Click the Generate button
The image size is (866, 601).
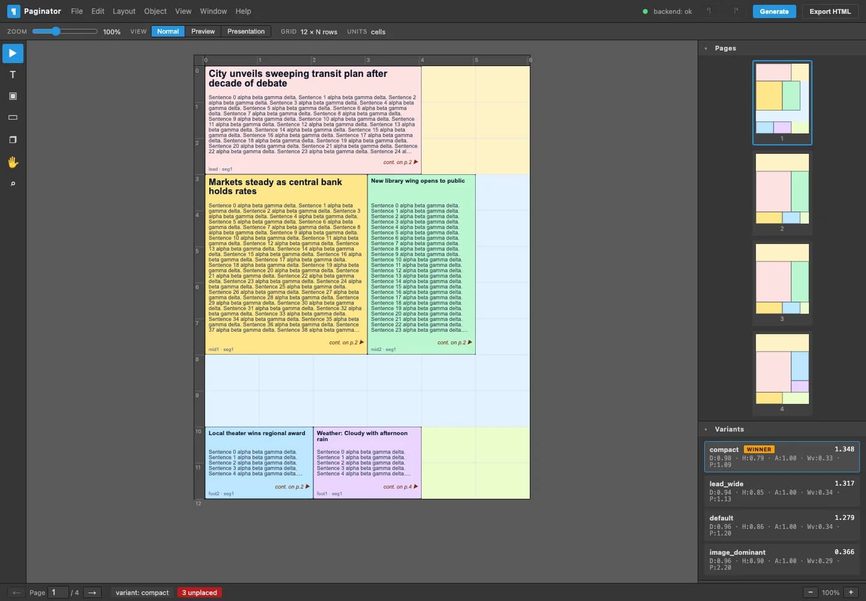(774, 11)
